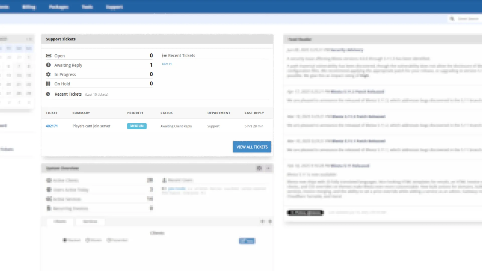Click the Awaiting Reply count of 1
The image size is (482, 271).
pyautogui.click(x=151, y=65)
